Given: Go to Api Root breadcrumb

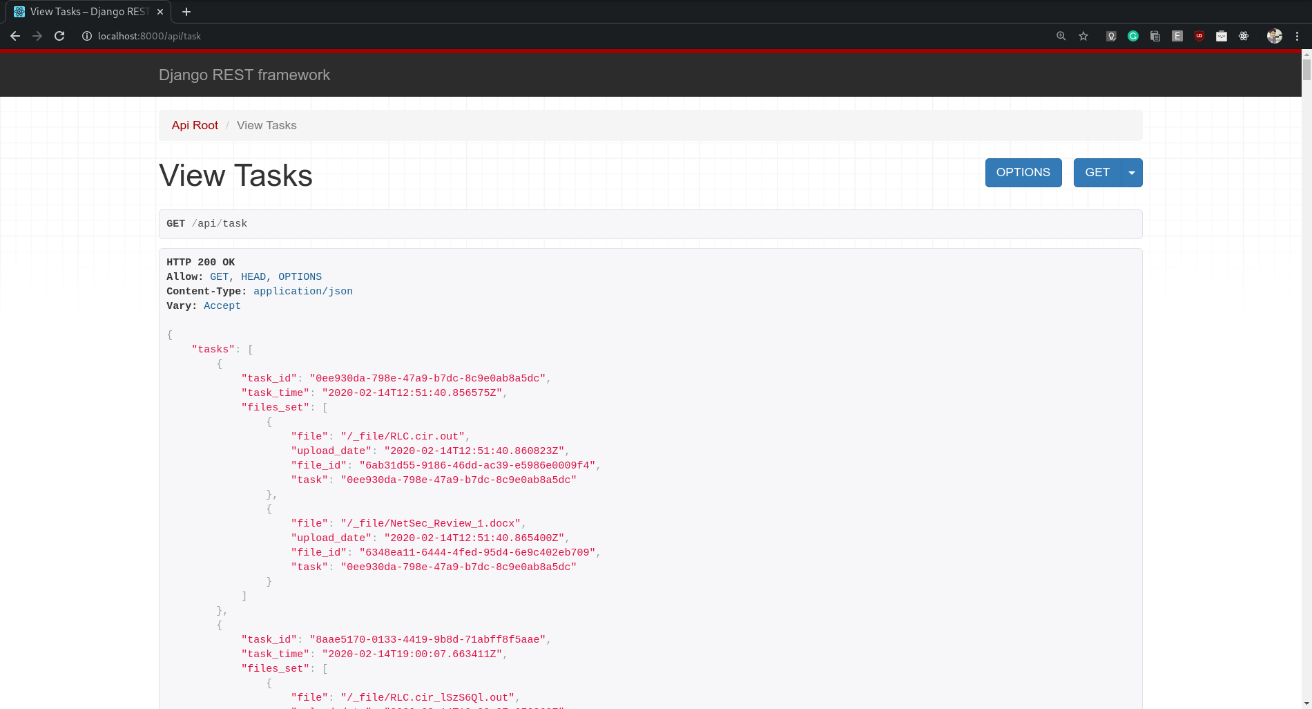Looking at the screenshot, I should click(x=195, y=125).
